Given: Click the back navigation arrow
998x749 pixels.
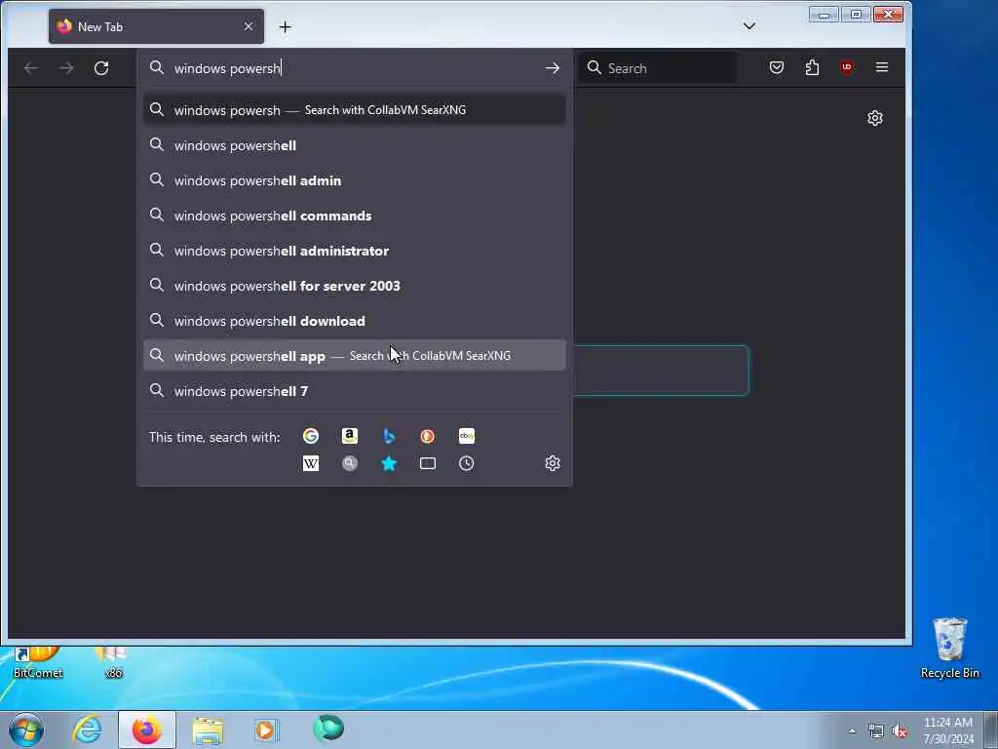Looking at the screenshot, I should 31,68.
